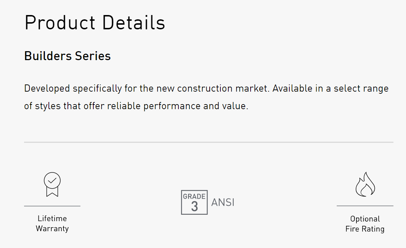406x248 pixels.
Task: Click the Lifetime Warranty ribbon badge icon
Action: 52,185
